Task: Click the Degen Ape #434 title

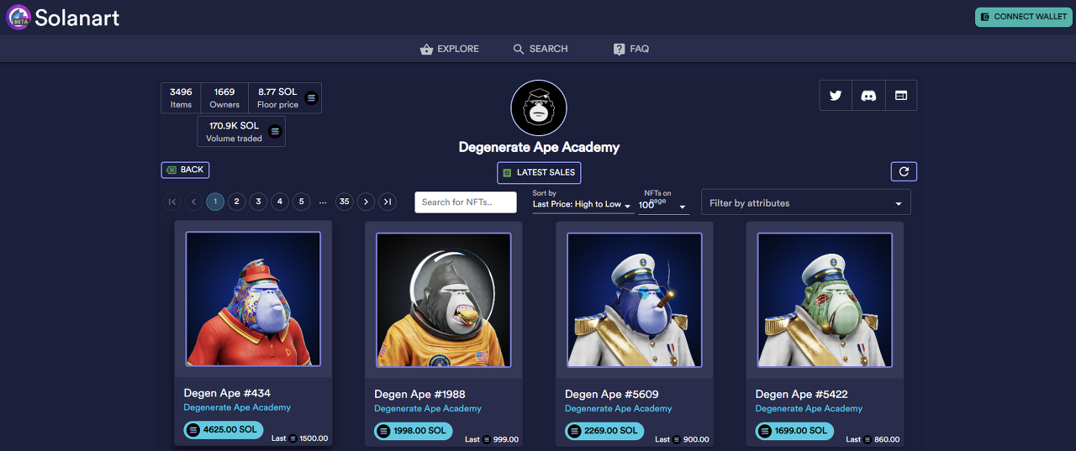Action: click(x=227, y=393)
